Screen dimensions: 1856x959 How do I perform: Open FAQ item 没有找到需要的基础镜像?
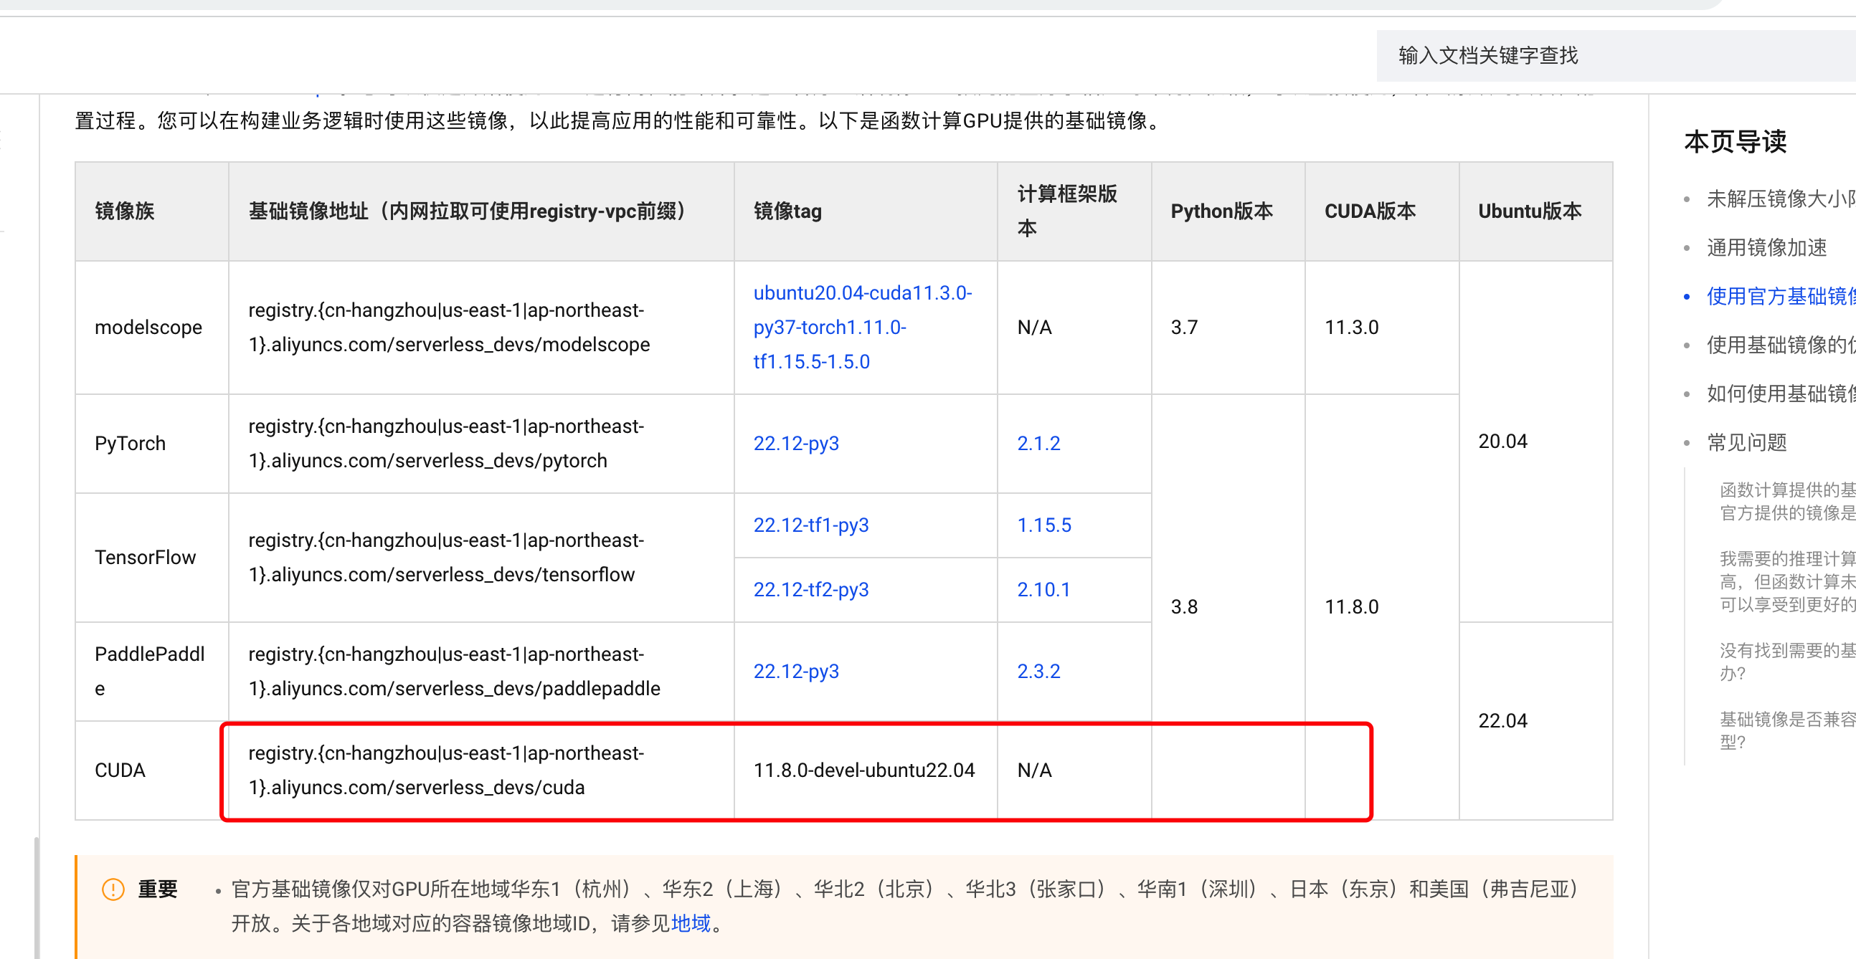point(1787,662)
